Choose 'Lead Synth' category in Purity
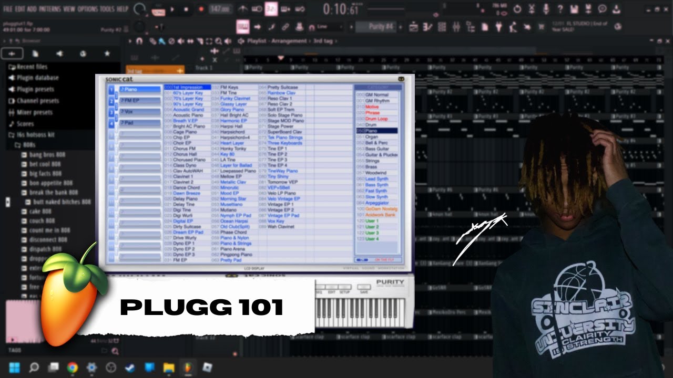Viewport: 673px width, 378px height. [376, 179]
